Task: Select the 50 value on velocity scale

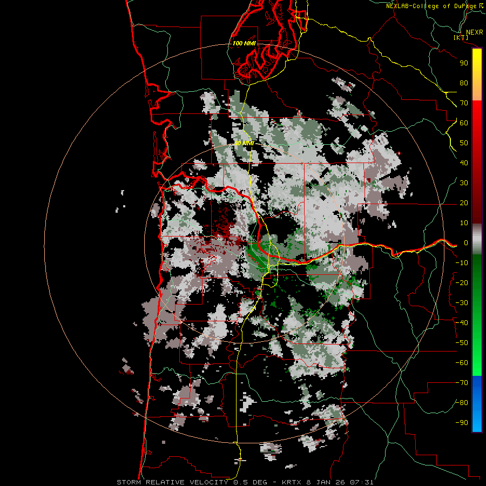Action: click(464, 143)
